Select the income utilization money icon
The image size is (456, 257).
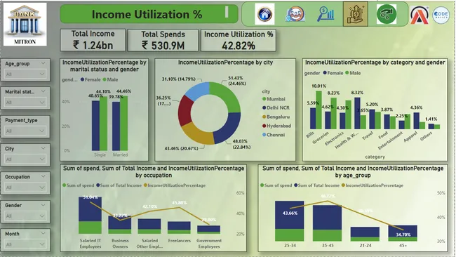pos(356,14)
